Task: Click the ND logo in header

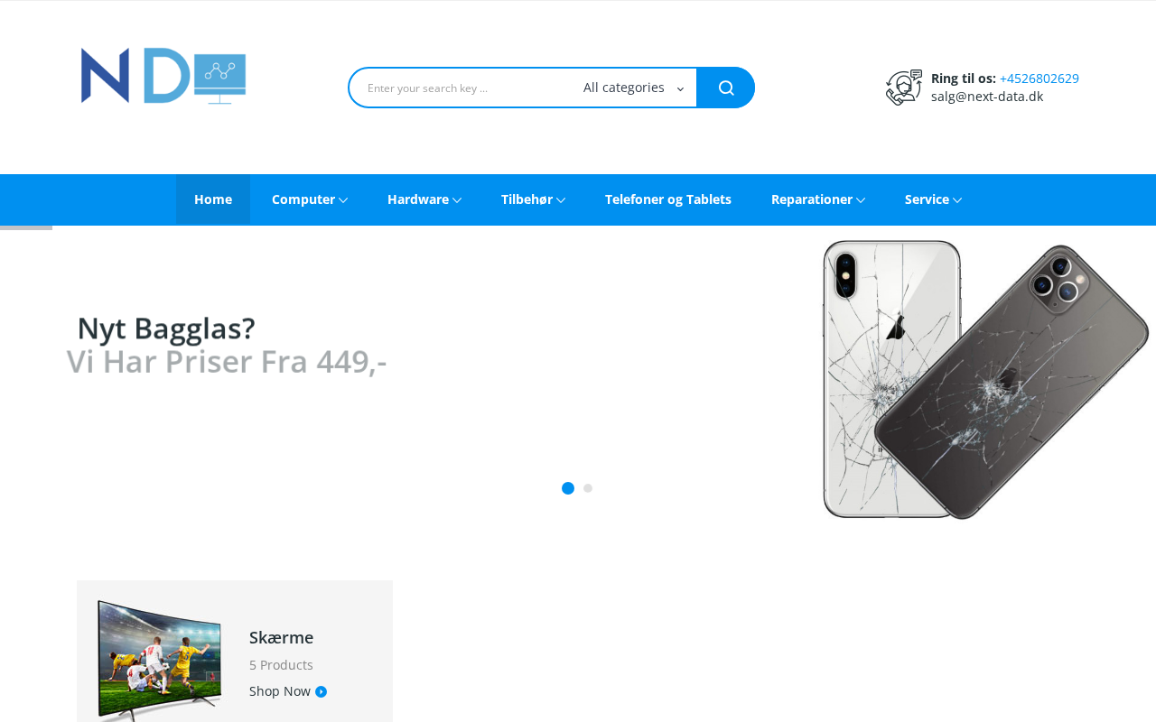Action: coord(163,76)
